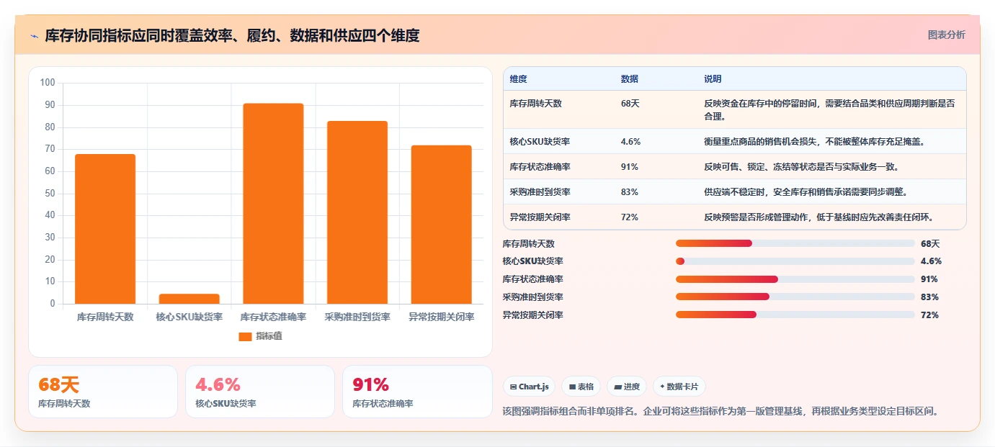Click the main heading 库存协同指标应同时覆盖
995x447 pixels.
232,35
